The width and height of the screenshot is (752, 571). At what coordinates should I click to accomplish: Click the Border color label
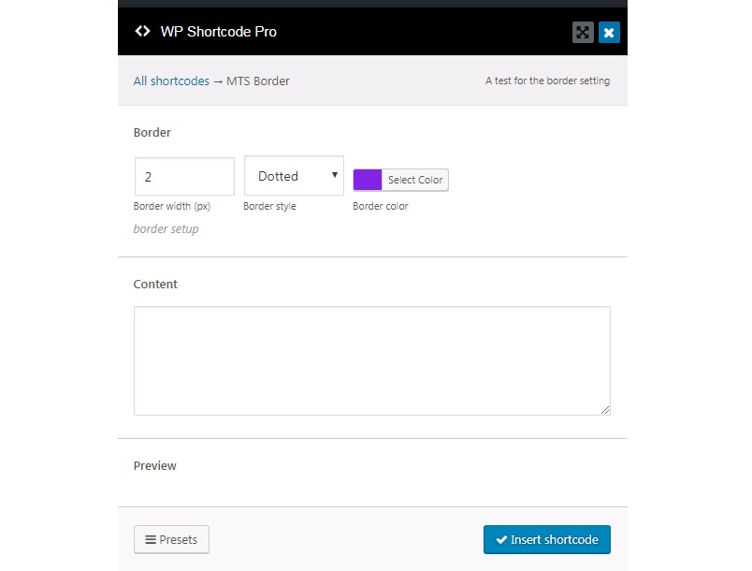pyautogui.click(x=380, y=206)
